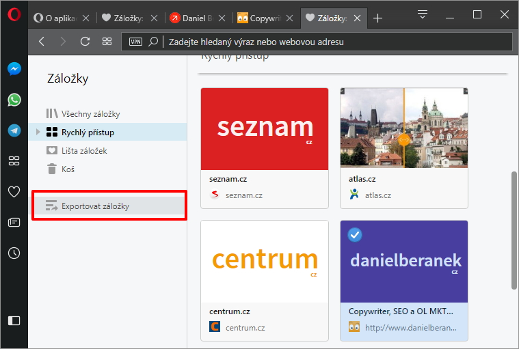Close the Copywriter tab

tap(290, 18)
